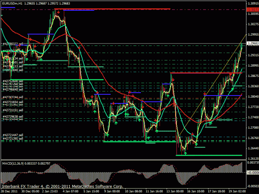Viewport: 259px width, 194px height.
Task: Select order label #42752600 sell
Action: pyautogui.click(x=13, y=81)
